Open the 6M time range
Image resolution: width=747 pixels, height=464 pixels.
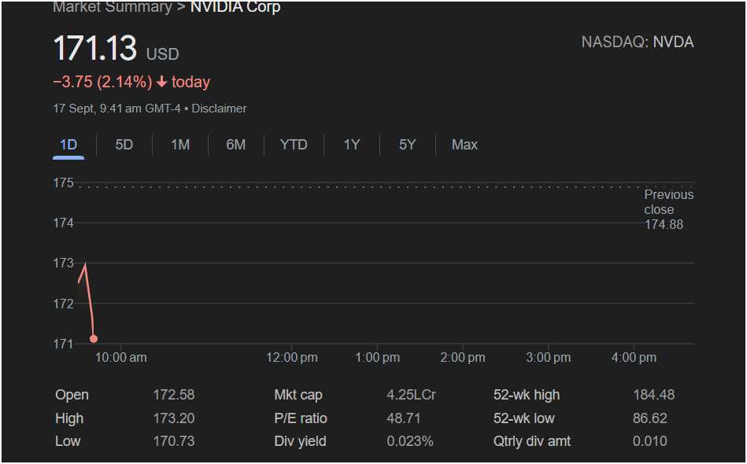(235, 145)
